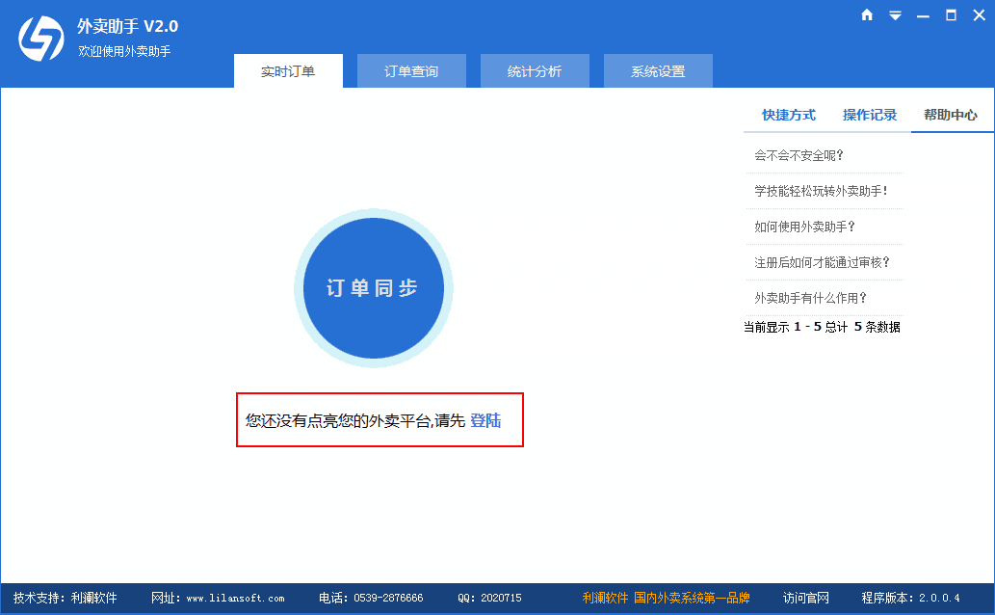This screenshot has height=615, width=995.
Task: Select the 实时订单 tab
Action: pos(288,70)
